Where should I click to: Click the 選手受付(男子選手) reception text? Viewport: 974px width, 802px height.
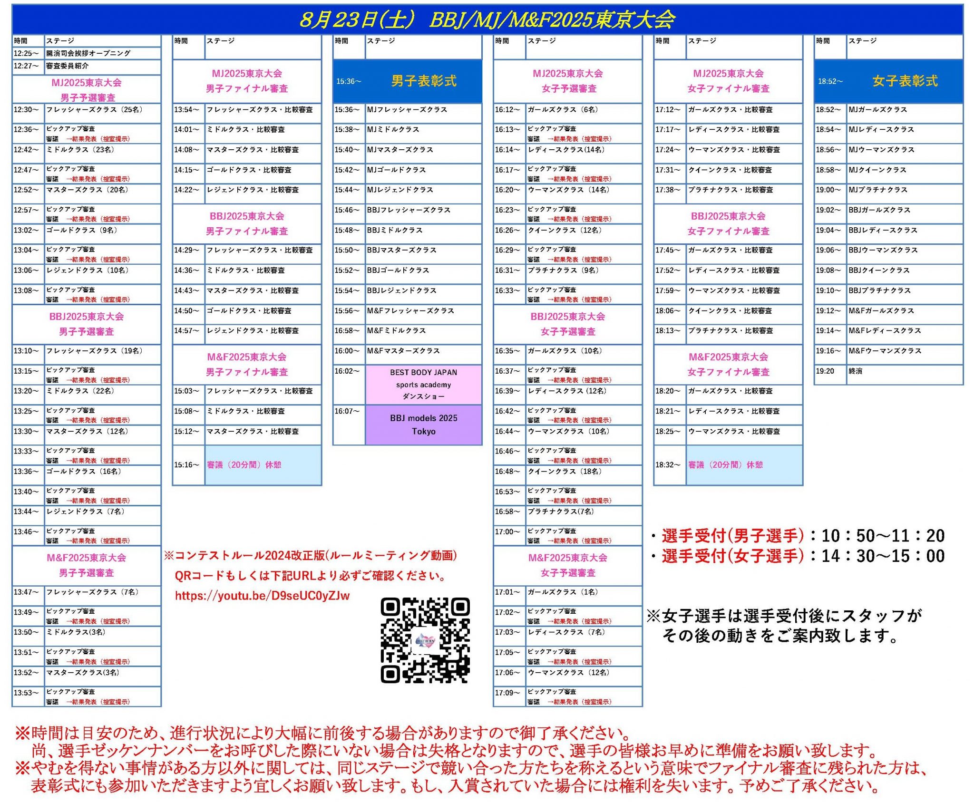point(732,536)
